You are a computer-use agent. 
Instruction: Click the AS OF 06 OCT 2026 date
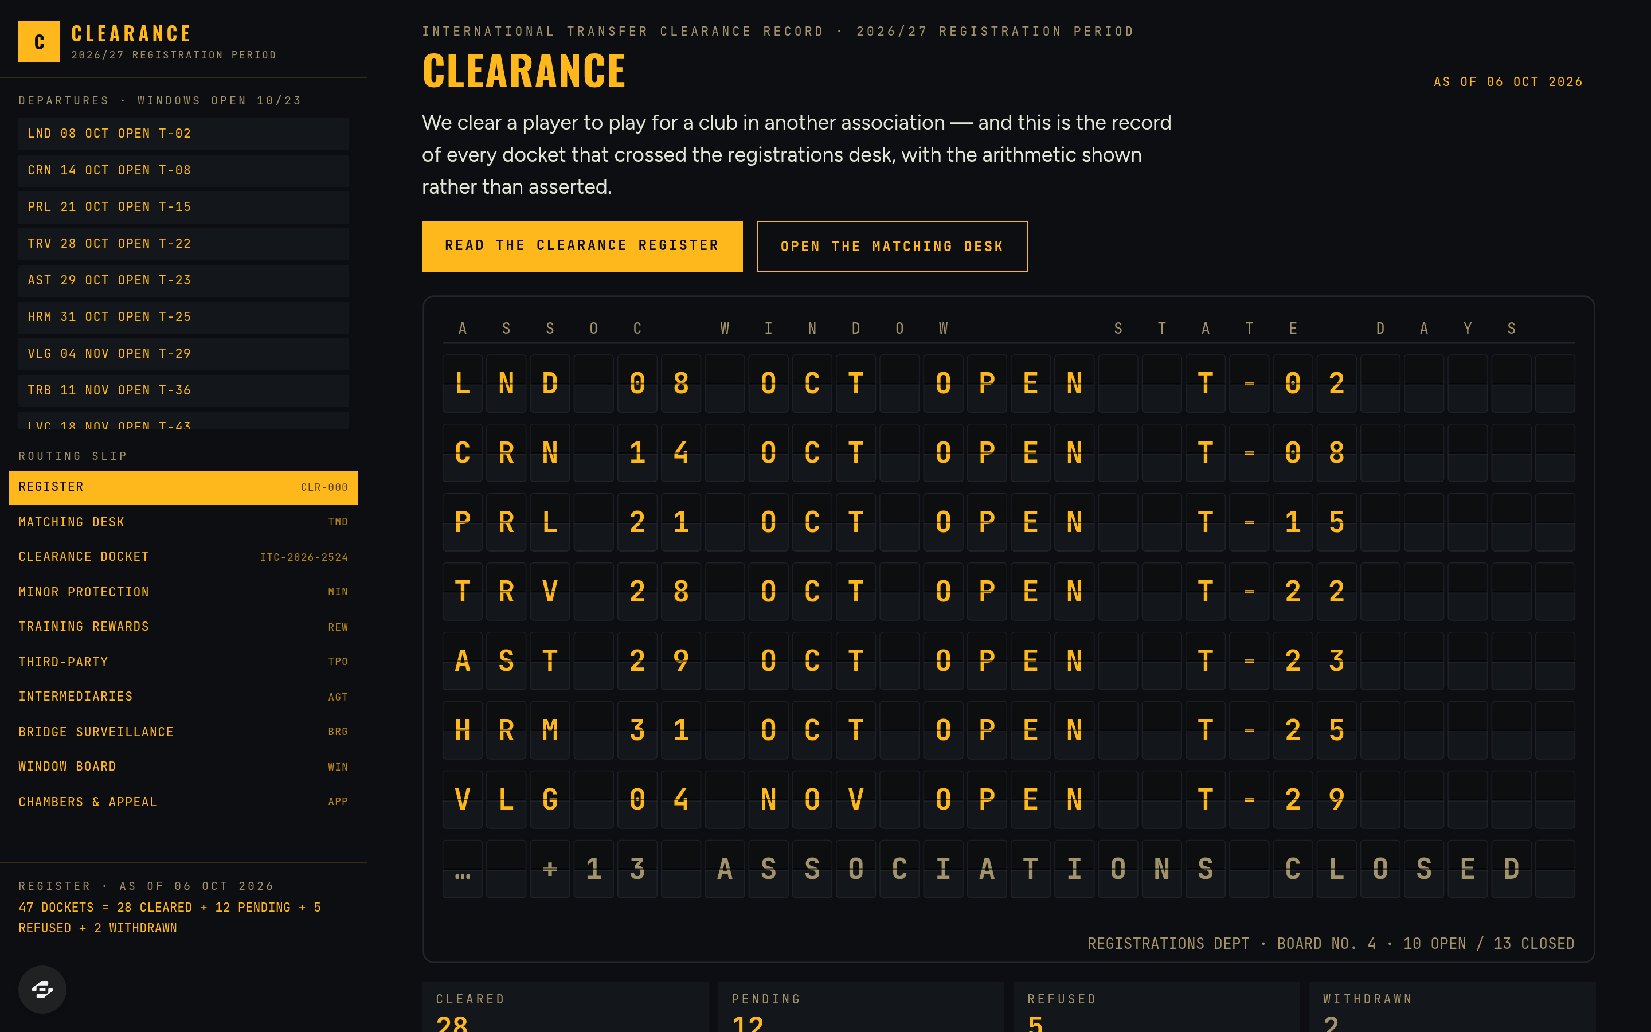[1508, 82]
